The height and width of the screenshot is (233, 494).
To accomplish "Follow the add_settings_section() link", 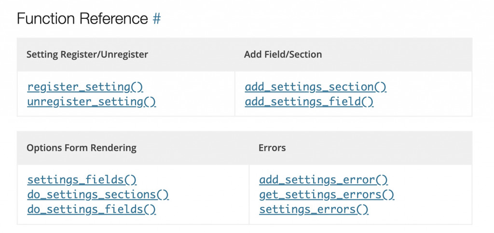I will [x=316, y=87].
